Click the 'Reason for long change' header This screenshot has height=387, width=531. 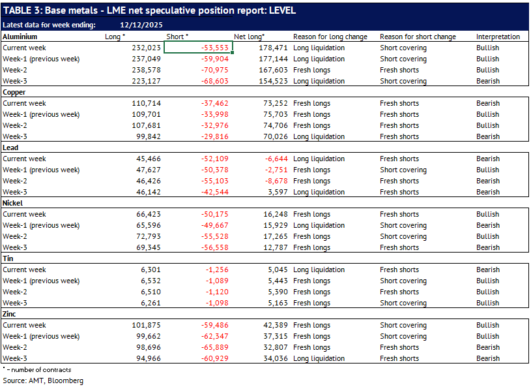pos(330,37)
